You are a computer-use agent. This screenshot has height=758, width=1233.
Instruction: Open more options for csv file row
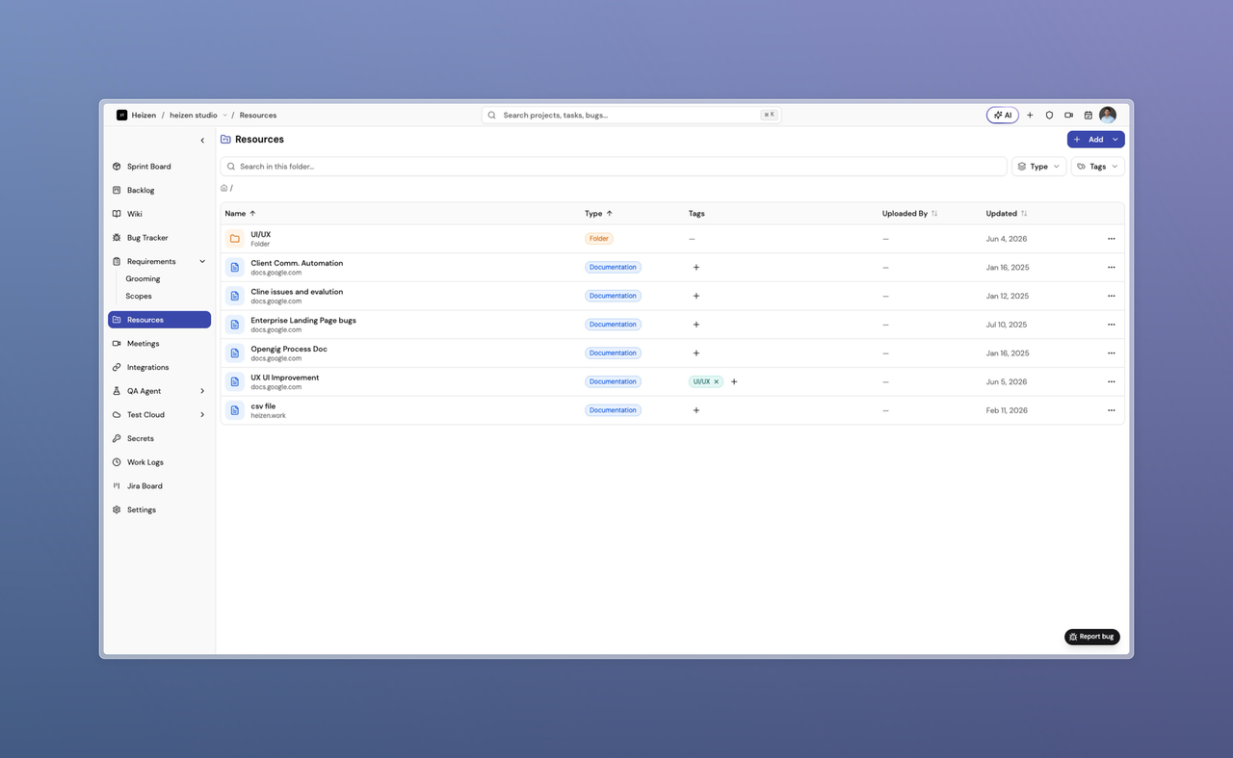1111,410
